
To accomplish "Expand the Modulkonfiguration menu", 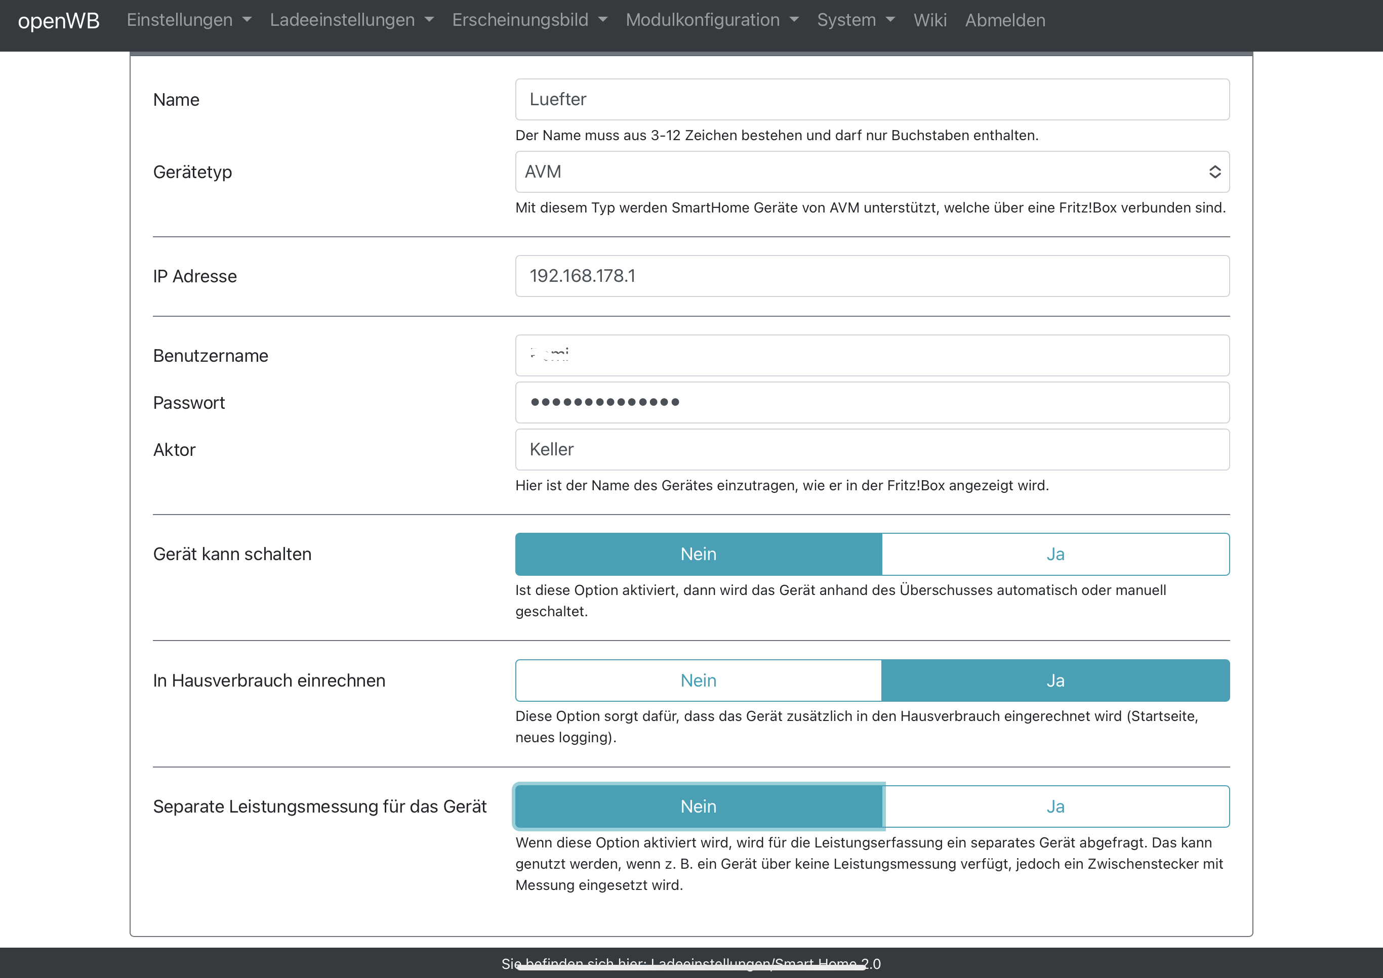I will [712, 20].
